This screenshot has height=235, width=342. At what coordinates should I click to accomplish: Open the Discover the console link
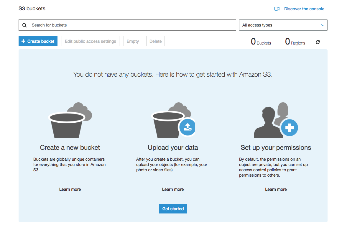304,9
